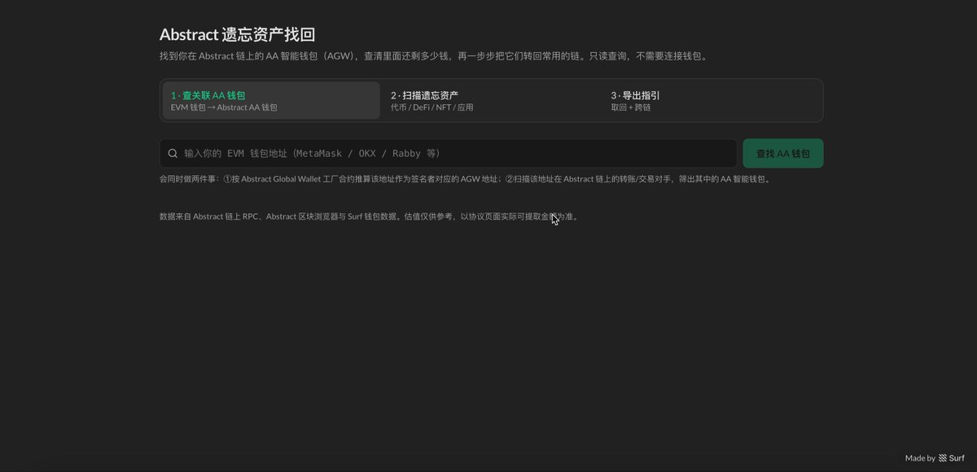Image resolution: width=977 pixels, height=472 pixels.
Task: Click the Abstract 遗忘资产找回 heading
Action: click(x=237, y=34)
